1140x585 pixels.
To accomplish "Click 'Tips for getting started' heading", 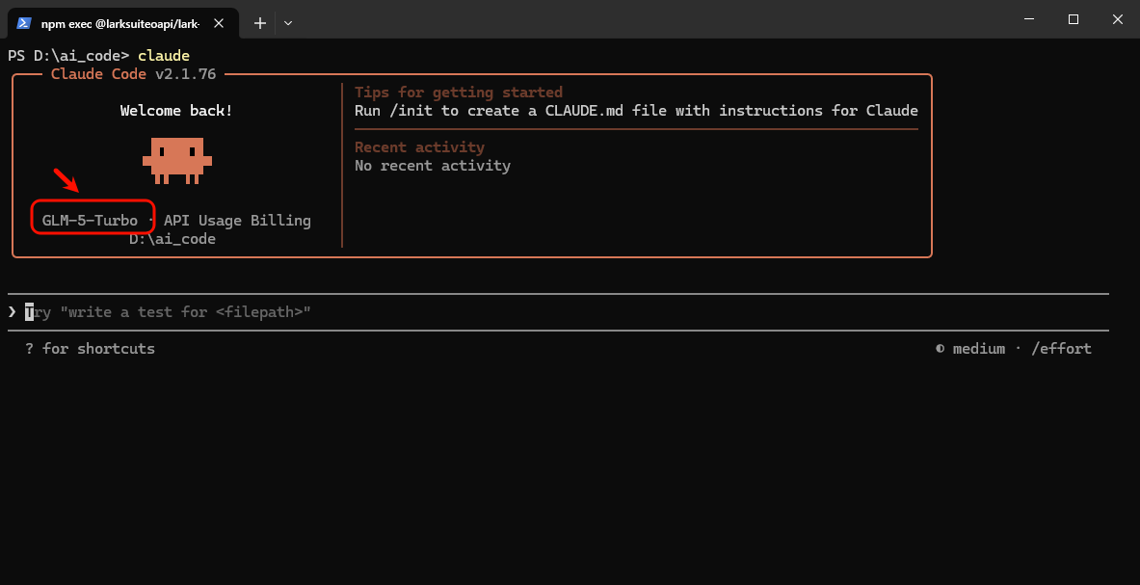I will point(459,93).
